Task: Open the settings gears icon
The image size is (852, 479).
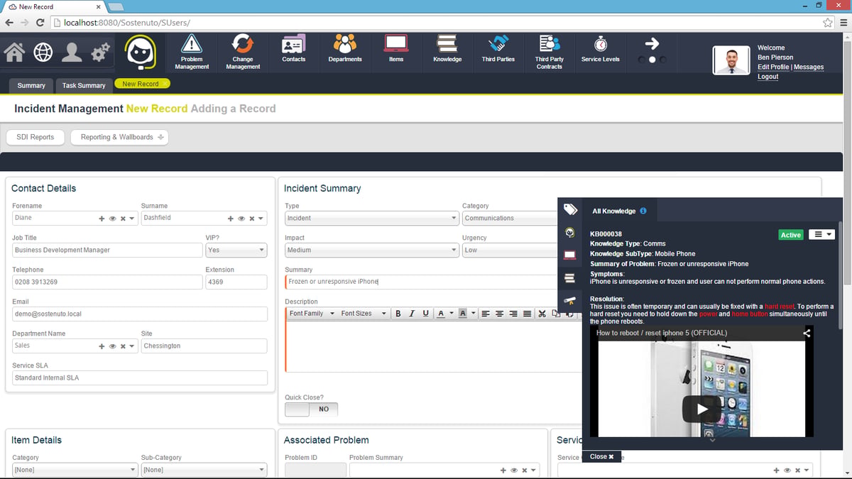Action: point(100,53)
